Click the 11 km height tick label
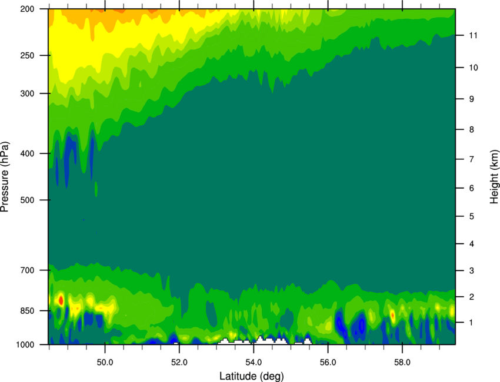 point(473,35)
